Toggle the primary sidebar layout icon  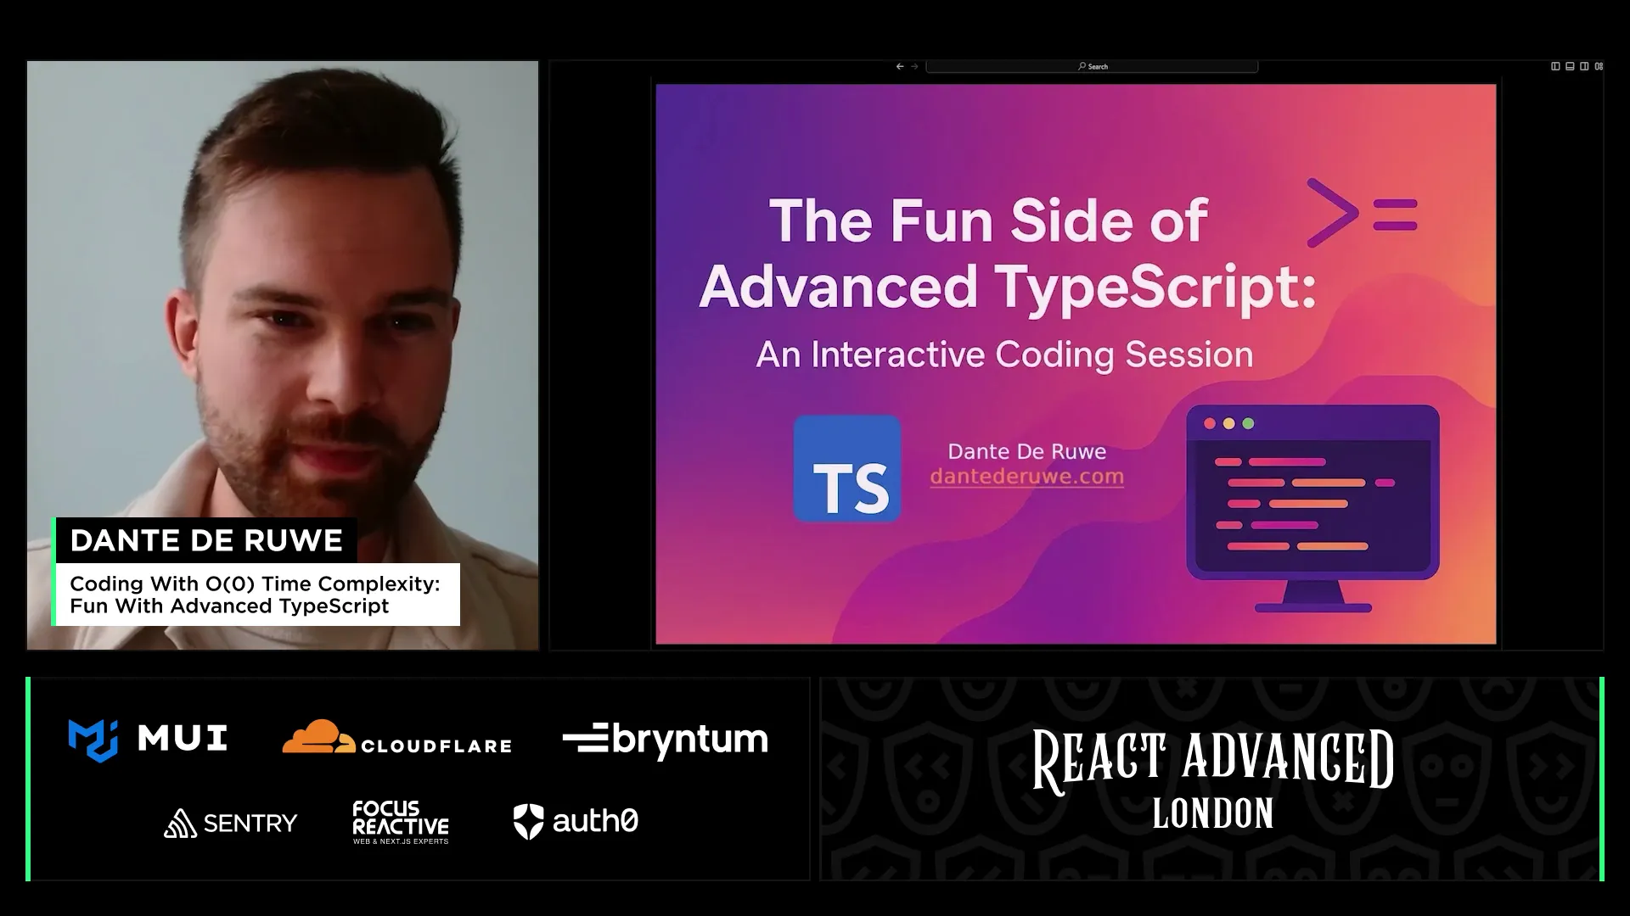(1555, 66)
